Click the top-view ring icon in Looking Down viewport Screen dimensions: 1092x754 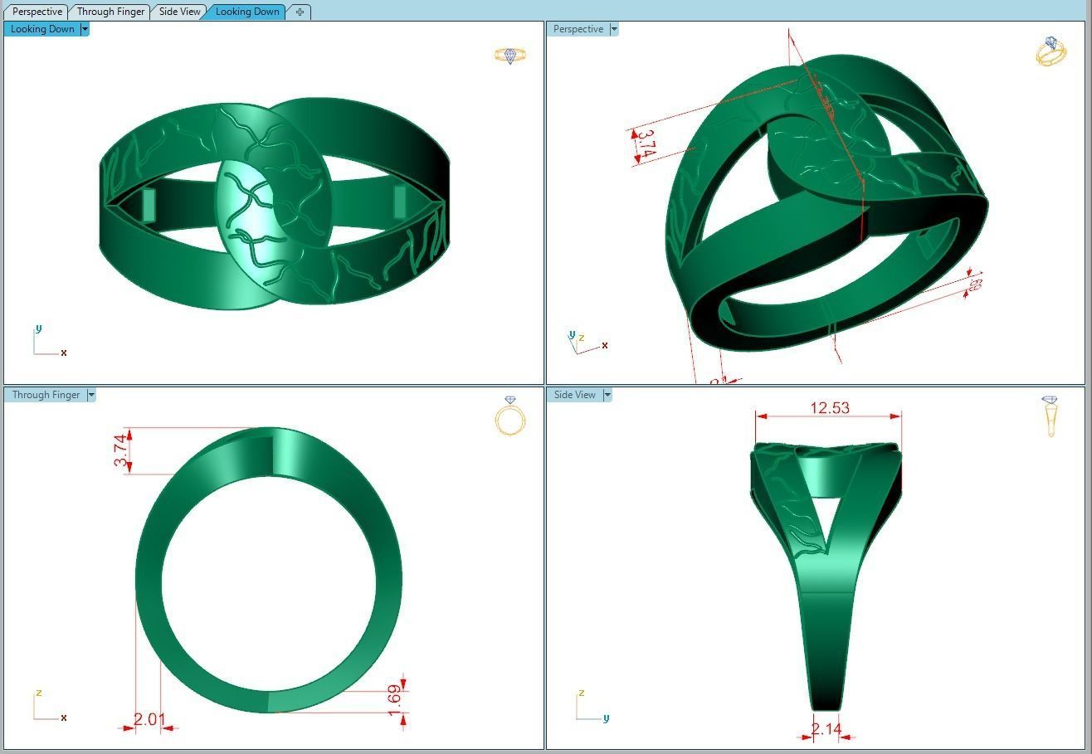coord(510,56)
